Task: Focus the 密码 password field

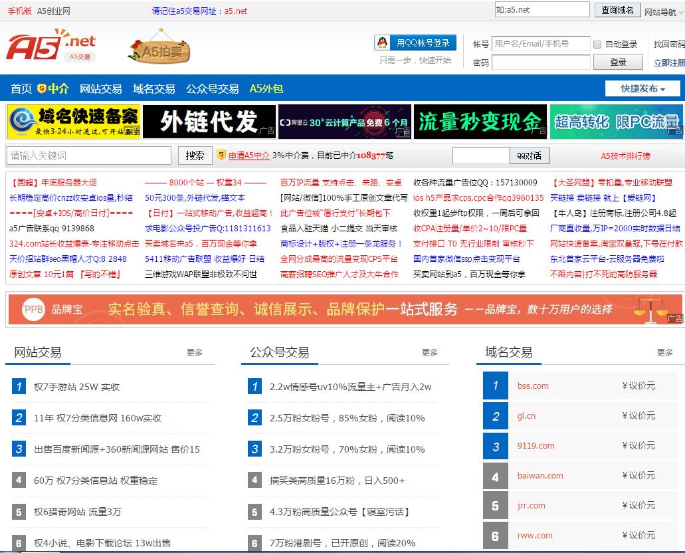Action: [x=541, y=62]
